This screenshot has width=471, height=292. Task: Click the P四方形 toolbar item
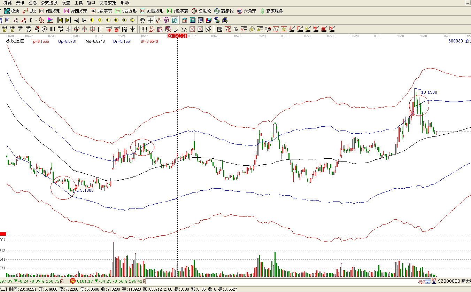coord(50,11)
